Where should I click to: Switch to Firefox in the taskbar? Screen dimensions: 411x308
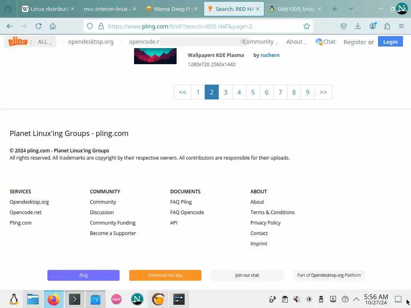tap(53, 299)
